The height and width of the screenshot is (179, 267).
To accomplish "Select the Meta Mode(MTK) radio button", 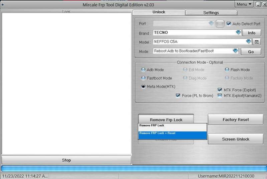I will pos(143,87).
